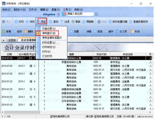Choose 汇总打印 from the dropdown menu
The height and width of the screenshot is (119, 154).
point(48,56)
